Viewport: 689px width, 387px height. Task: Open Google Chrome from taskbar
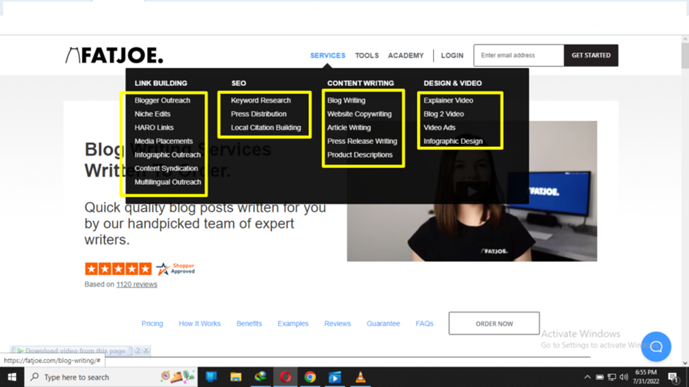310,377
